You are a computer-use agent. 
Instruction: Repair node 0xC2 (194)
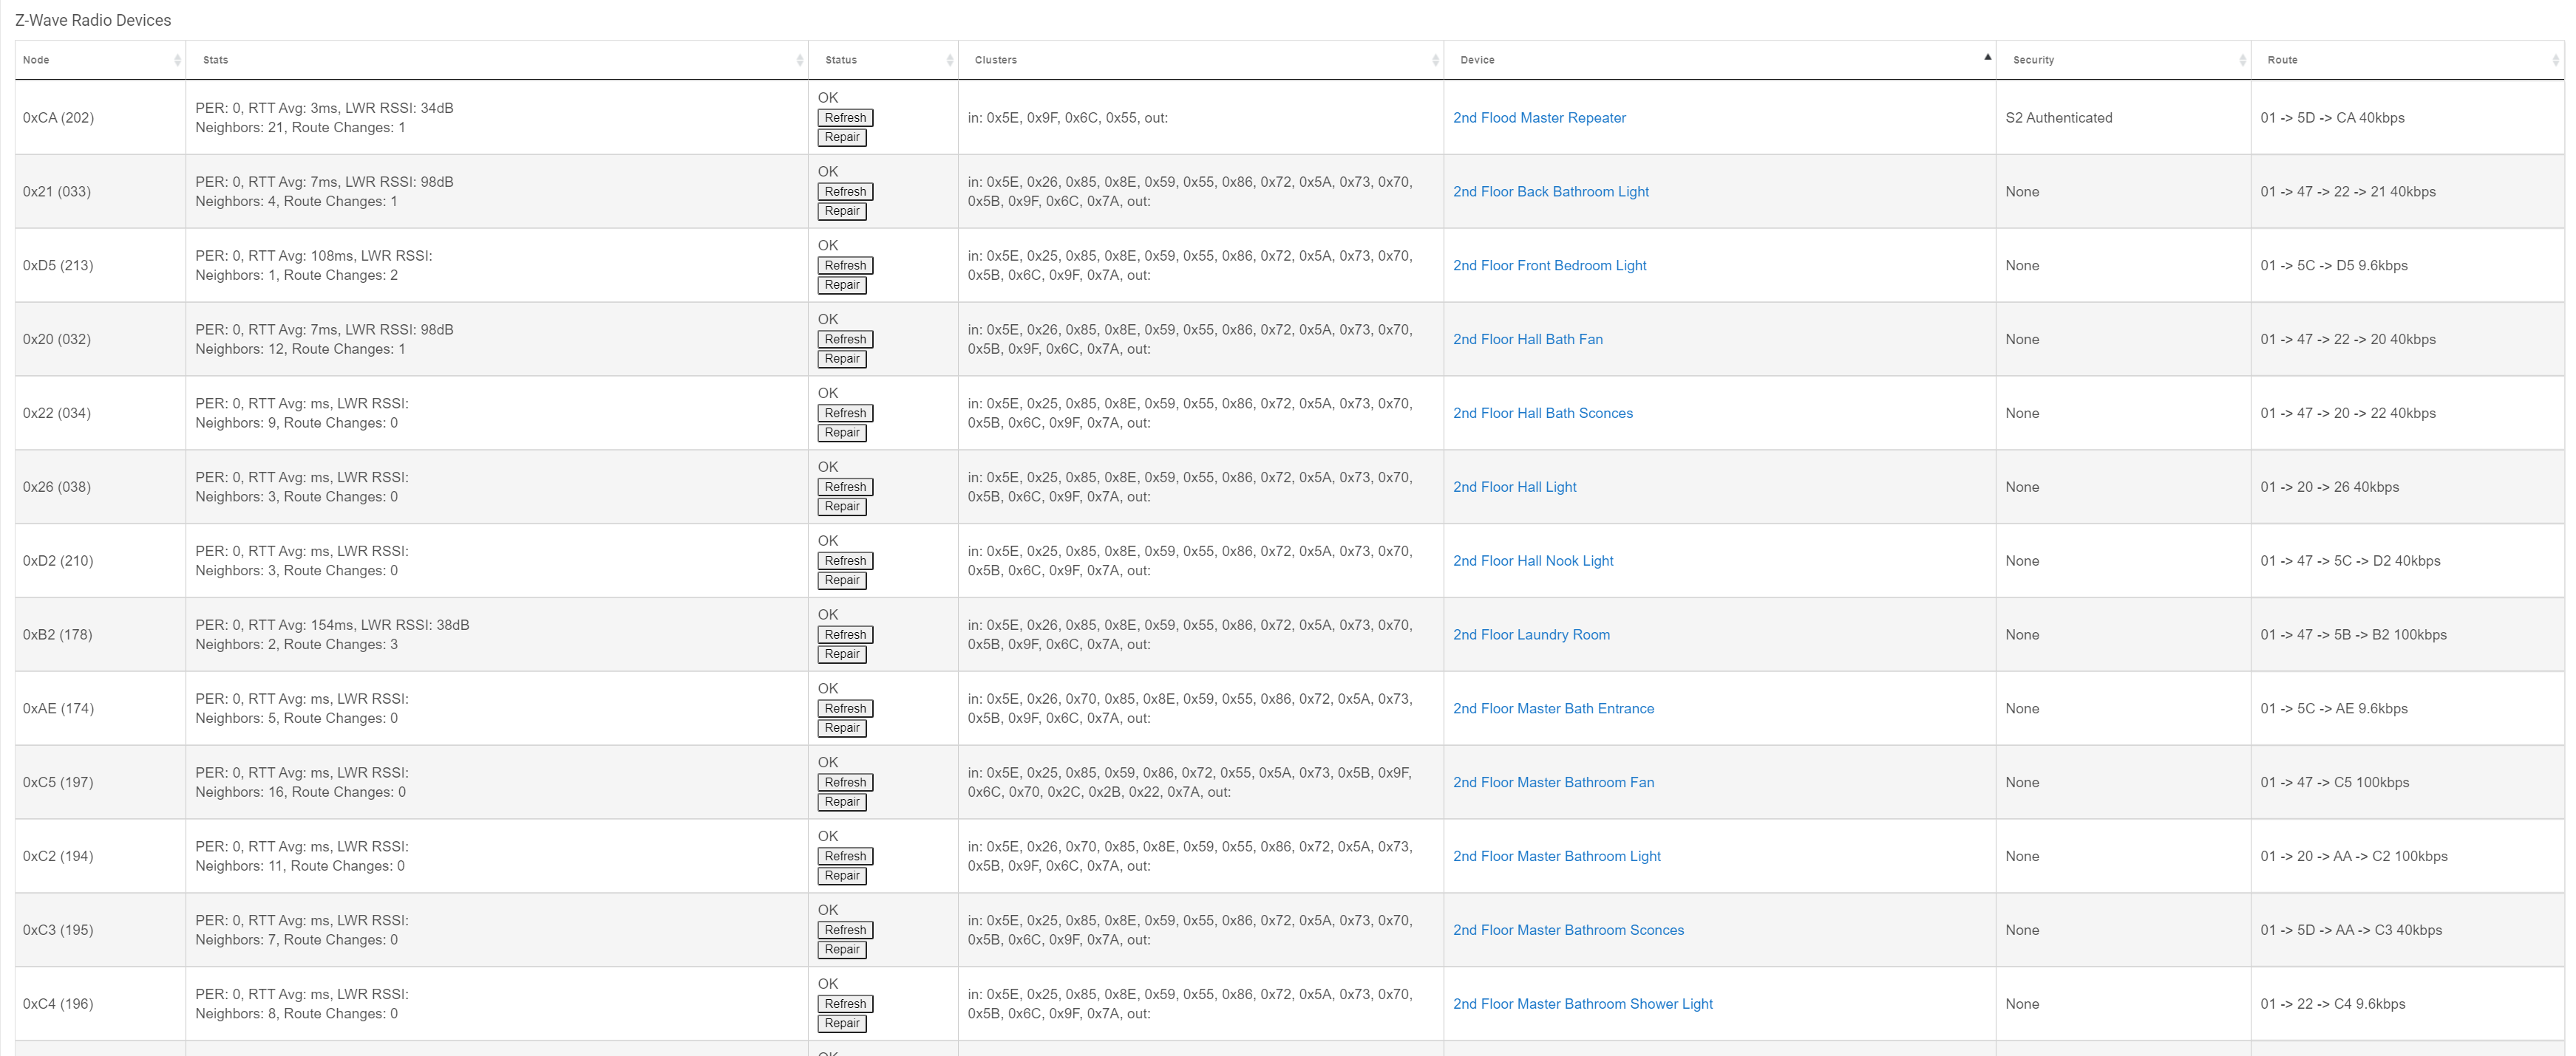(x=842, y=877)
